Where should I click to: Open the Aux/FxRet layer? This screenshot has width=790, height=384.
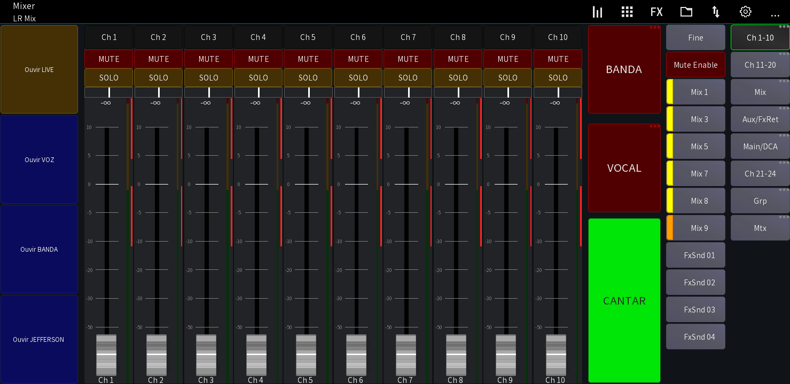[760, 119]
